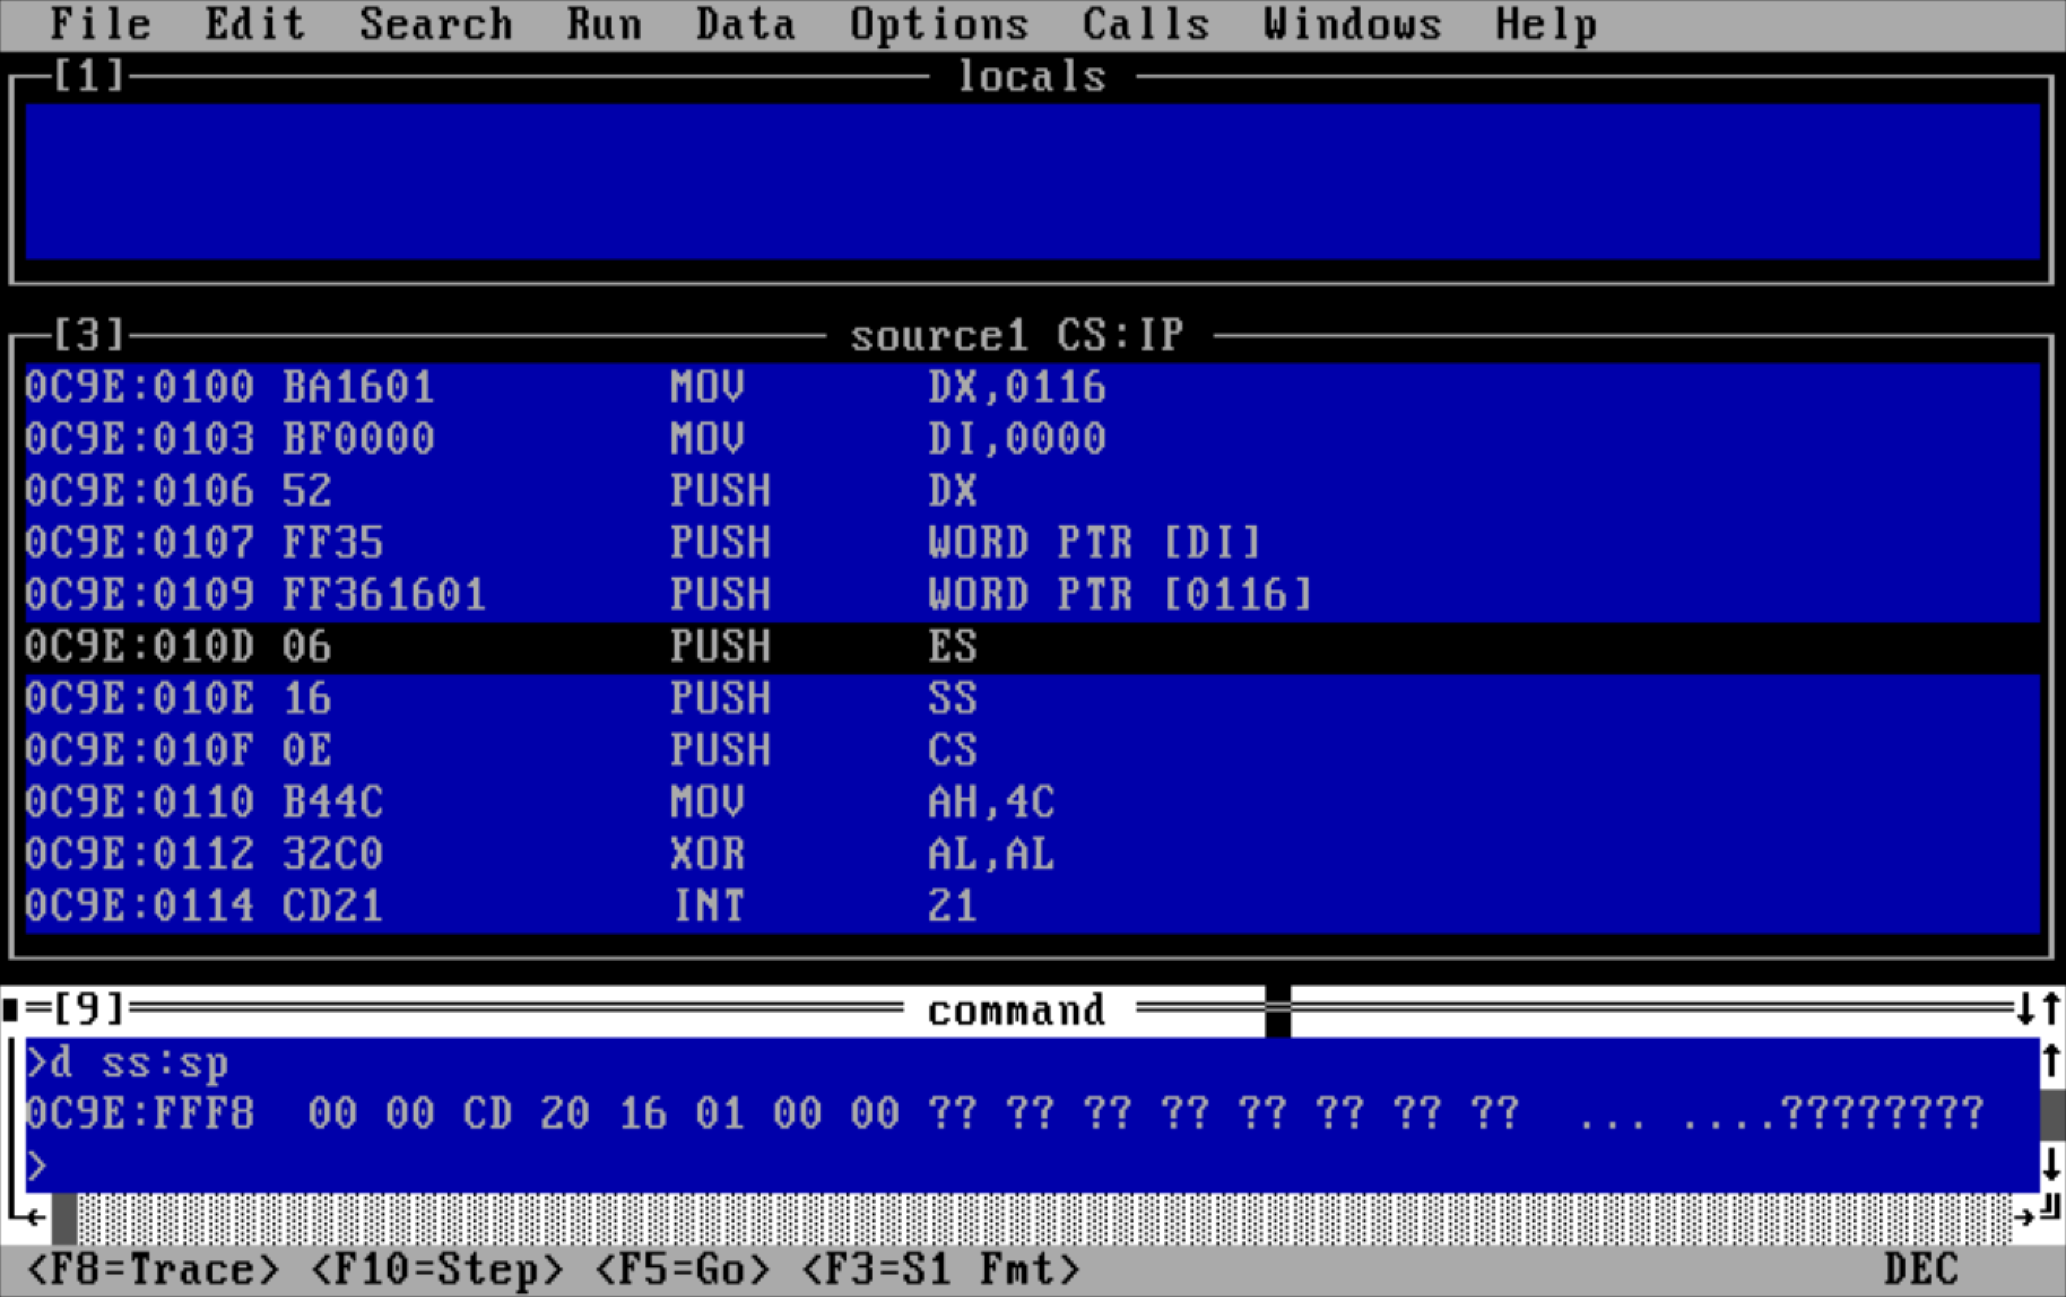The height and width of the screenshot is (1297, 2066).
Task: Activate the source1 CS:IP window title
Action: [x=1018, y=336]
